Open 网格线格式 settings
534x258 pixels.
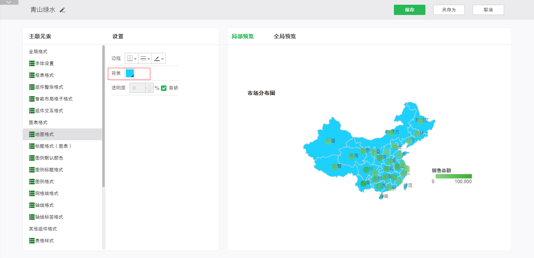[46, 193]
